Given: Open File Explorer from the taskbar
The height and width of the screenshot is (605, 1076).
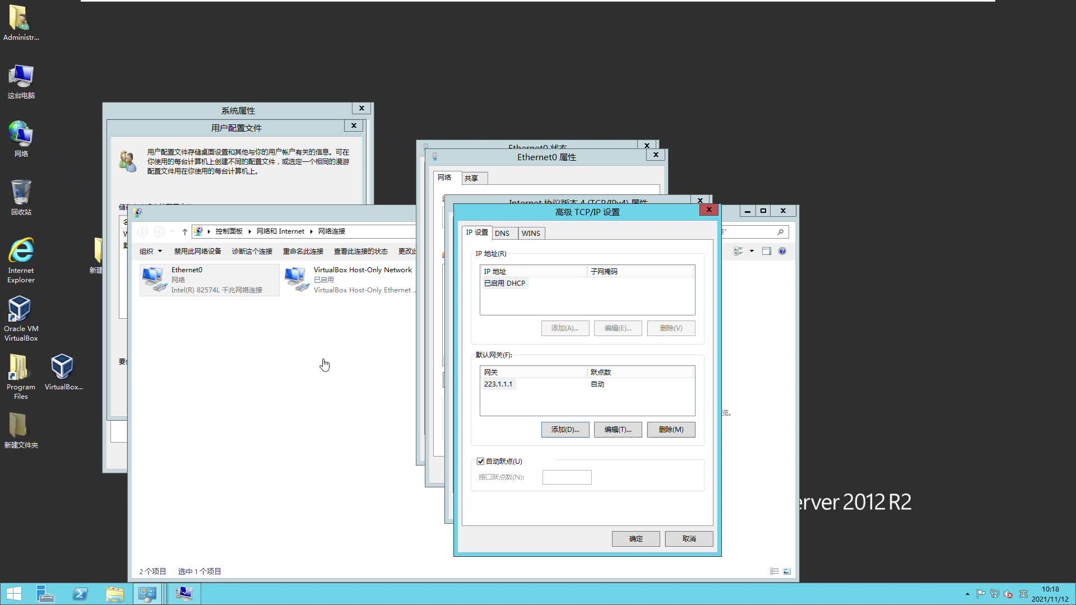Looking at the screenshot, I should point(116,594).
